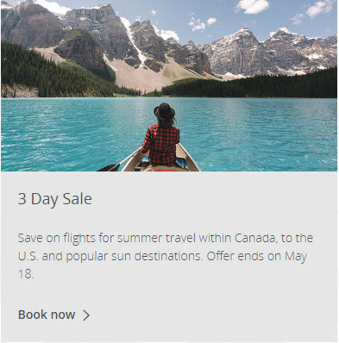Click the word "Canada" in the description

click(x=254, y=238)
